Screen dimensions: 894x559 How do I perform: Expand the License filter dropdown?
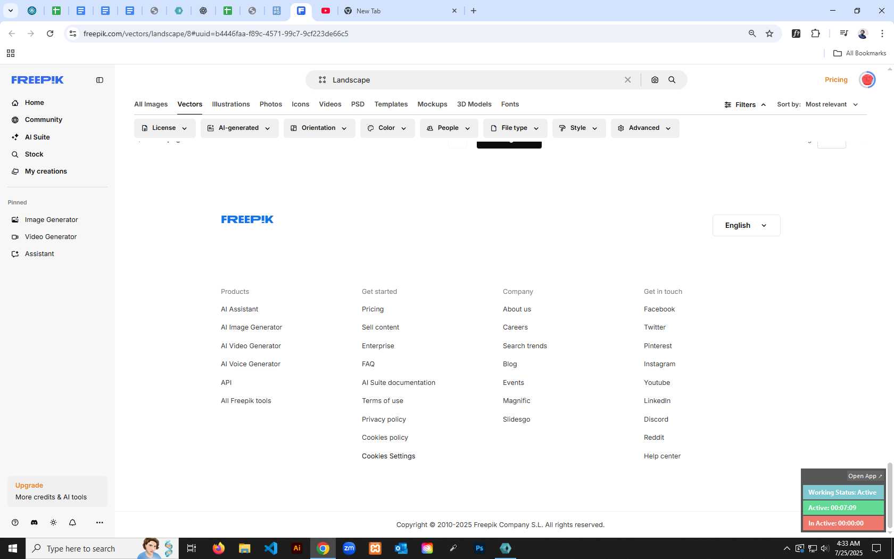coord(164,128)
